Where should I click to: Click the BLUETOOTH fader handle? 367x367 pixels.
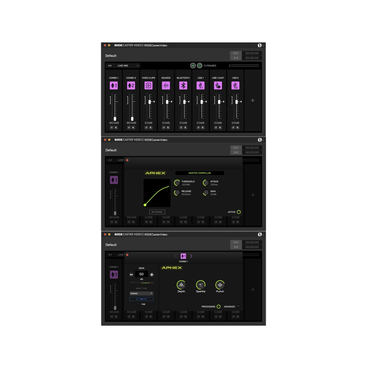click(185, 102)
